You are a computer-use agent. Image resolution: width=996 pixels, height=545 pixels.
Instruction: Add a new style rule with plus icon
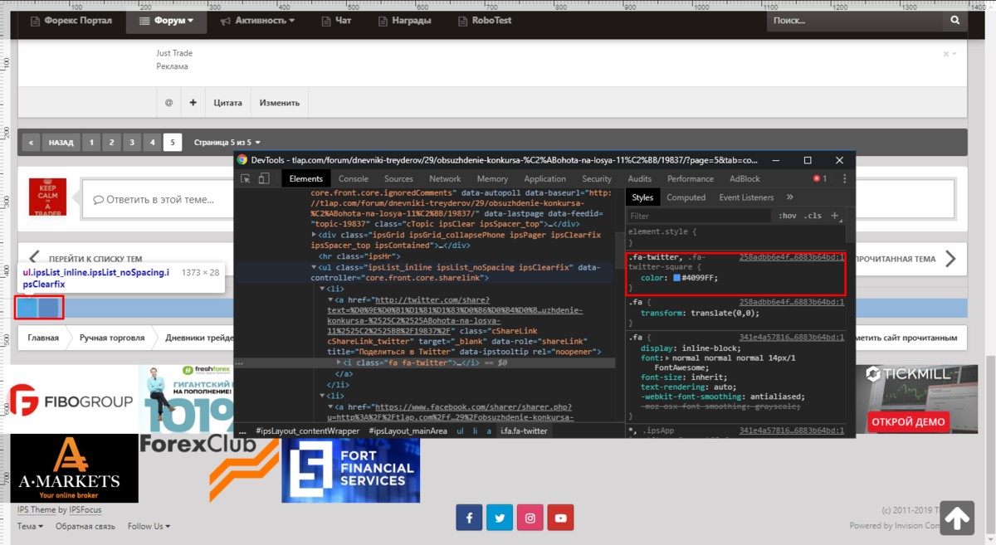835,216
